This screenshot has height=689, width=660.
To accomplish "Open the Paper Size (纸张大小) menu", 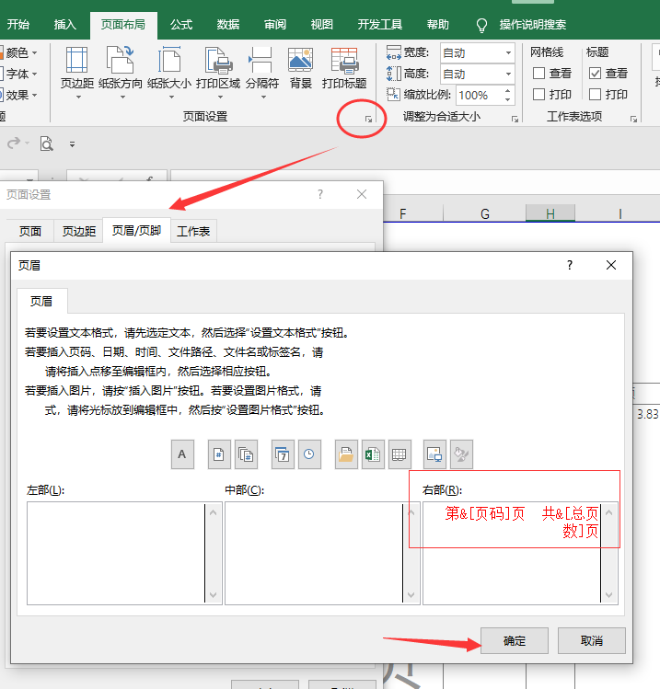I will (169, 73).
